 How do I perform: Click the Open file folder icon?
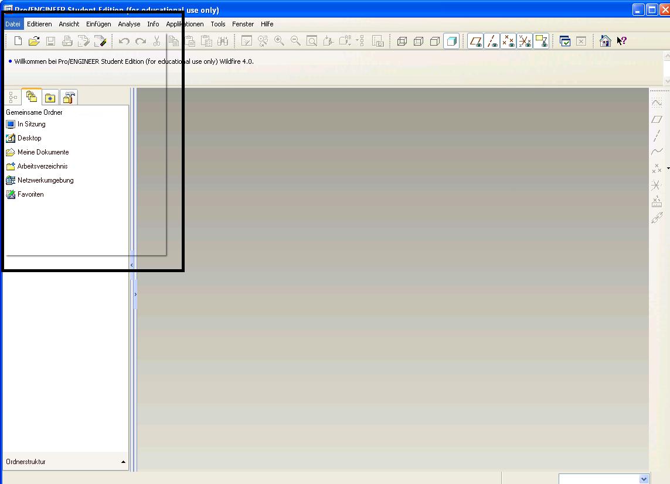coord(34,42)
